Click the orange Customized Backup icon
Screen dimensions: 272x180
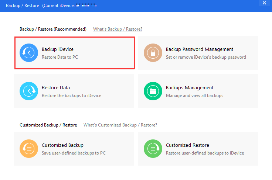point(29,149)
